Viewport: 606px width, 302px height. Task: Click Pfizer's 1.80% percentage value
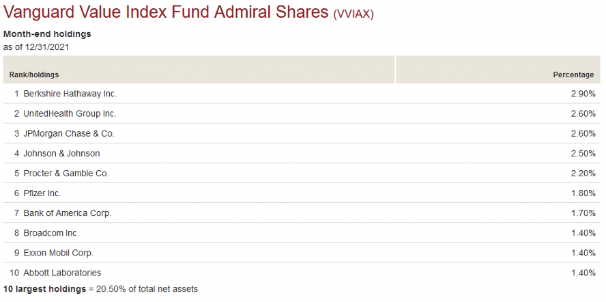(583, 193)
